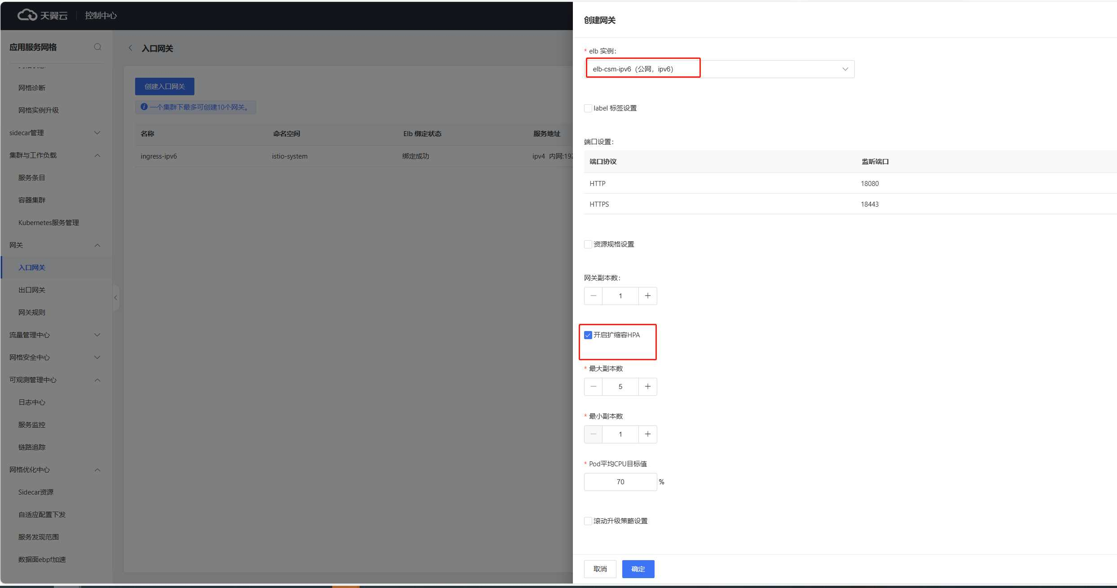Click the Pod平均CPU目标值 input field
1117x588 pixels.
[x=620, y=482]
